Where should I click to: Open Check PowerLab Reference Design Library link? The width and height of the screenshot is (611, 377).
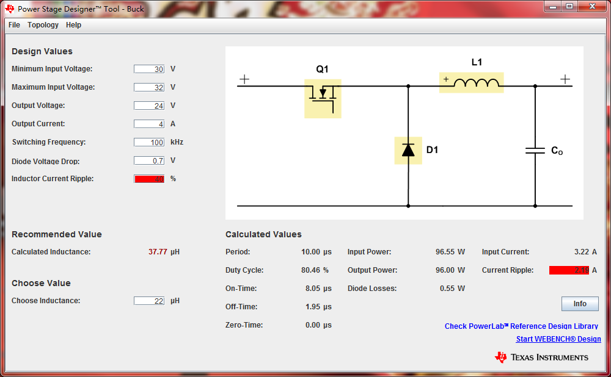pos(521,326)
